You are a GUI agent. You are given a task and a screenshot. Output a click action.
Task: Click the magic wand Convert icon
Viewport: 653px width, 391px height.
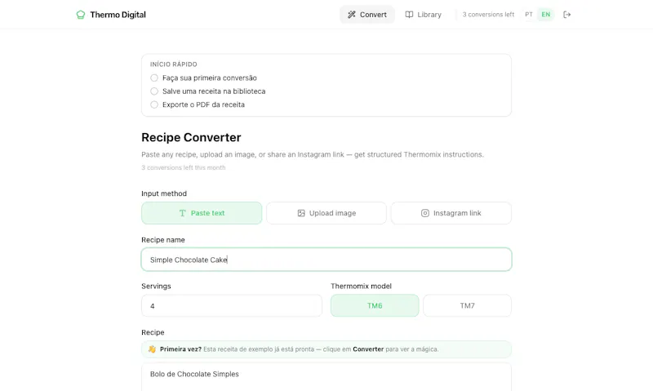[x=352, y=15]
